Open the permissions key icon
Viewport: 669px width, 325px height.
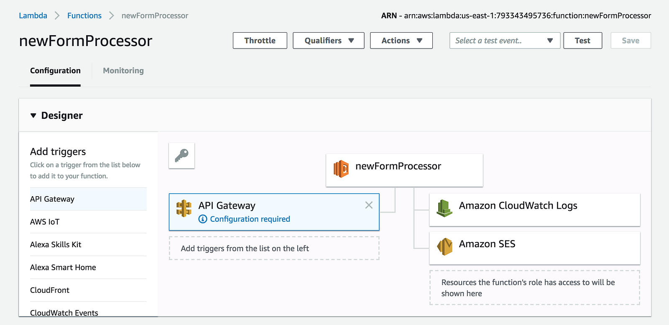pos(181,156)
